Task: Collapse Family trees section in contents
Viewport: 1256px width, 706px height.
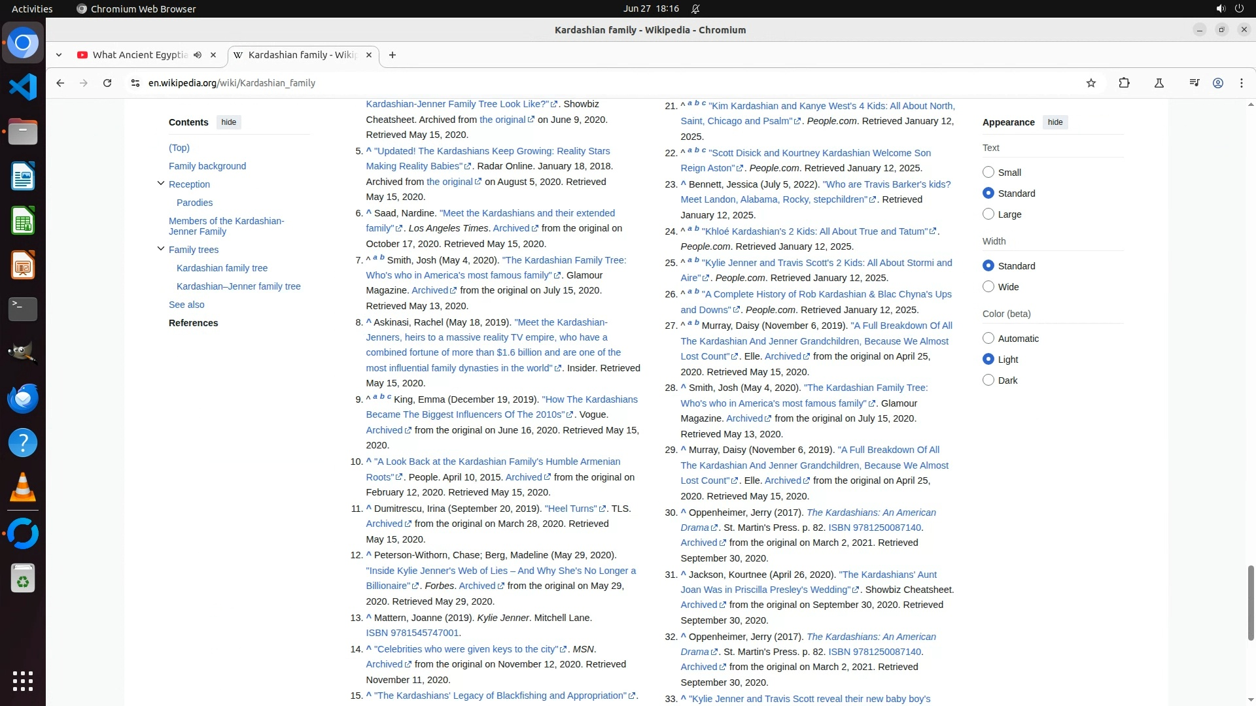Action: [x=161, y=249]
